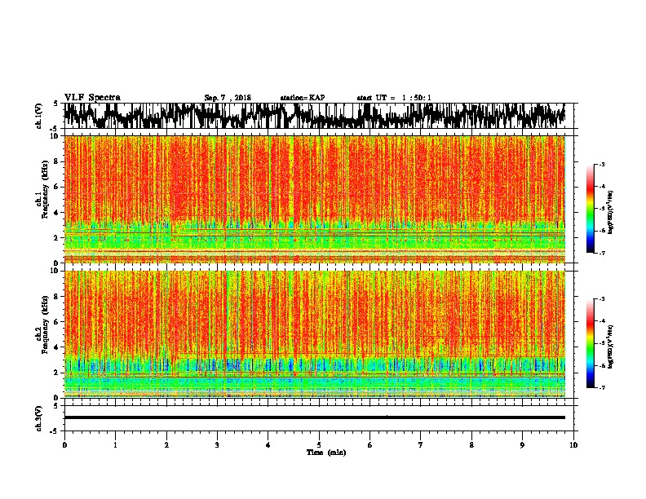Click the flat ch.3 voltage trace line

(x=314, y=417)
